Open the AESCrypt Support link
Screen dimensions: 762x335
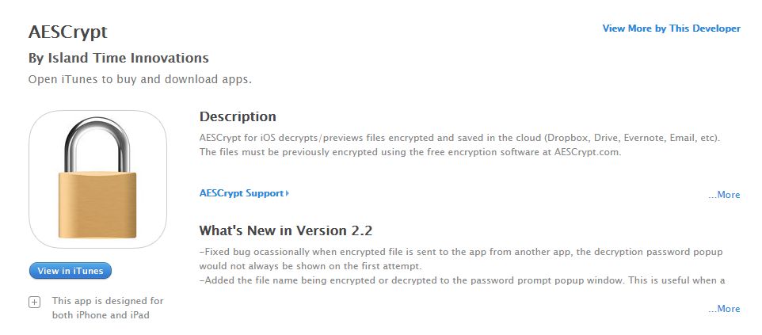click(x=242, y=193)
